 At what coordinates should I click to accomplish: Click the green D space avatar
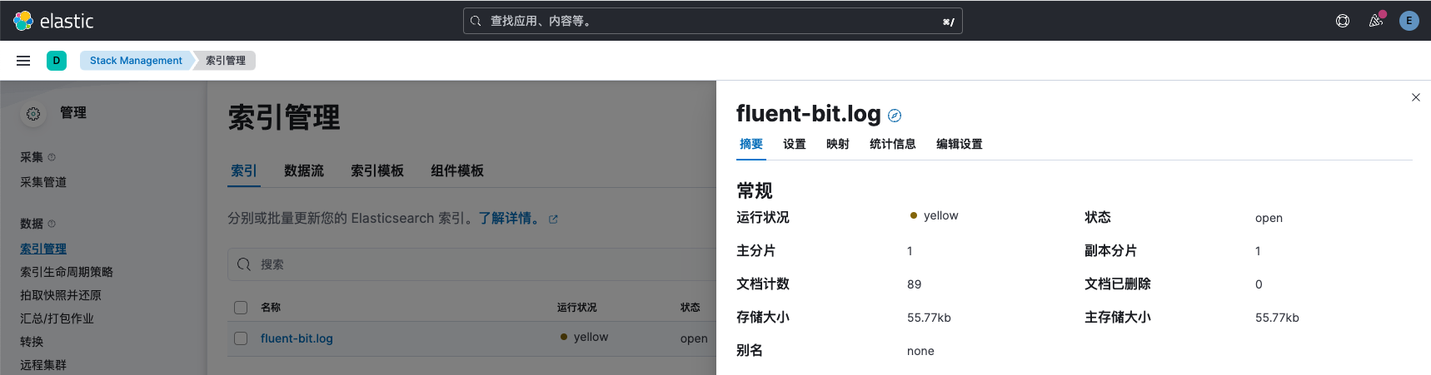pyautogui.click(x=57, y=61)
